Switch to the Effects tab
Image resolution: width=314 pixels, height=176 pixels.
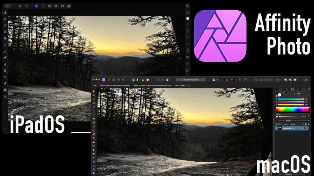tap(294, 120)
